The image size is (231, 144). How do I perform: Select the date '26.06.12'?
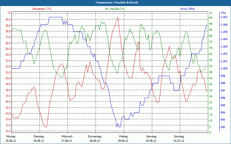(x=39, y=141)
